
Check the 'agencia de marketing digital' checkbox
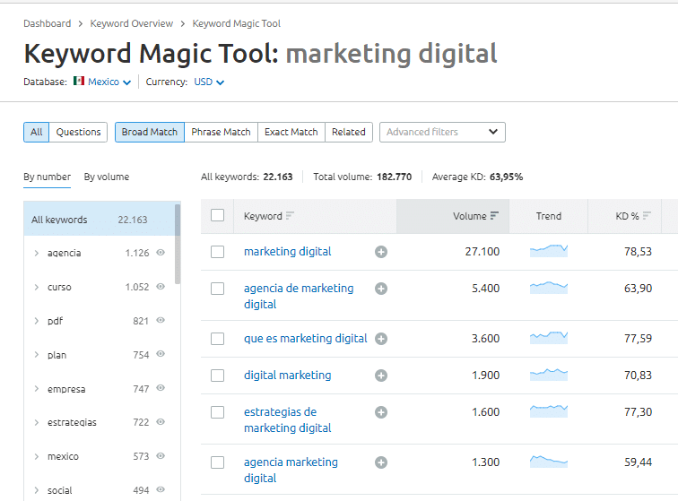[217, 289]
